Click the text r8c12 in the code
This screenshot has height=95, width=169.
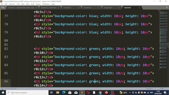point(39,69)
